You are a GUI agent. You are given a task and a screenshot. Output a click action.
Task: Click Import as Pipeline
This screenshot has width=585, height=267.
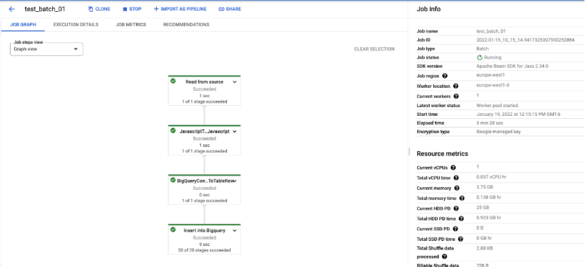180,9
